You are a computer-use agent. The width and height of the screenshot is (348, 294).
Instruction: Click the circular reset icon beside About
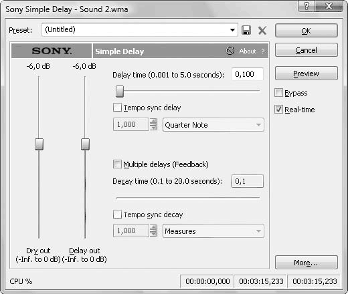(x=230, y=51)
